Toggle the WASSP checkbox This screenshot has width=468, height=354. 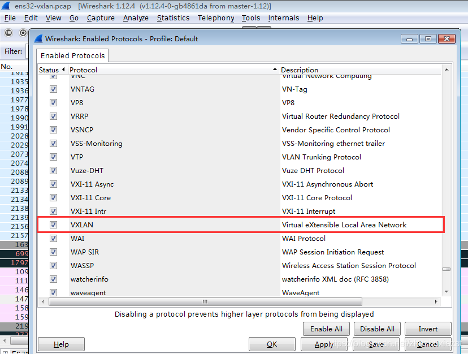54,266
